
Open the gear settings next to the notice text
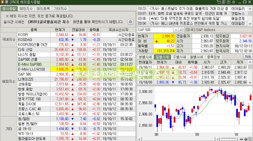click(x=130, y=22)
